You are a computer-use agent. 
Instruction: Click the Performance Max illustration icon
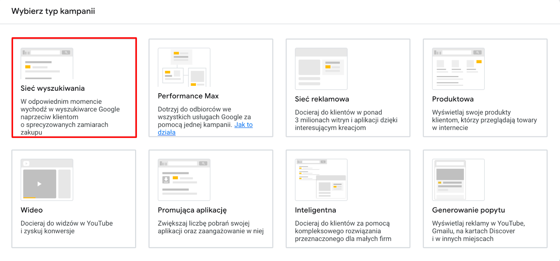[x=184, y=67]
